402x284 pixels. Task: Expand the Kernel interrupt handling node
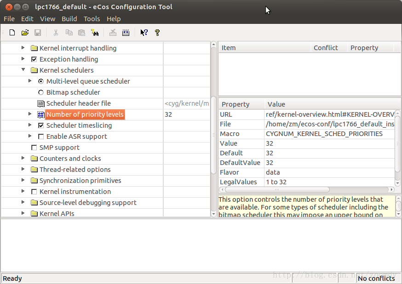(x=23, y=48)
